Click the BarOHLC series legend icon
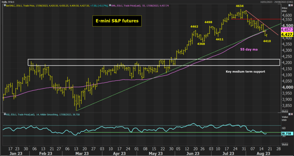Image resolution: width=294 pixels, height=156 pixels. pyautogui.click(x=4, y=6)
